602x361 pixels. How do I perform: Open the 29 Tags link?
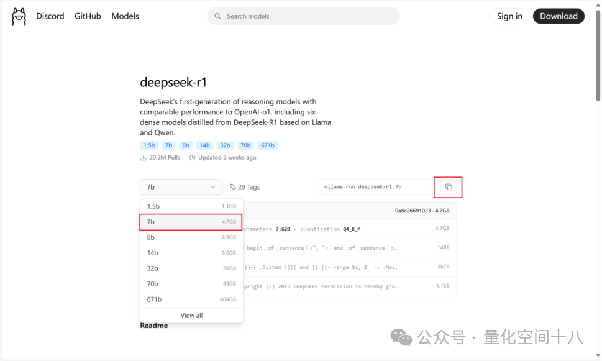[x=245, y=187]
